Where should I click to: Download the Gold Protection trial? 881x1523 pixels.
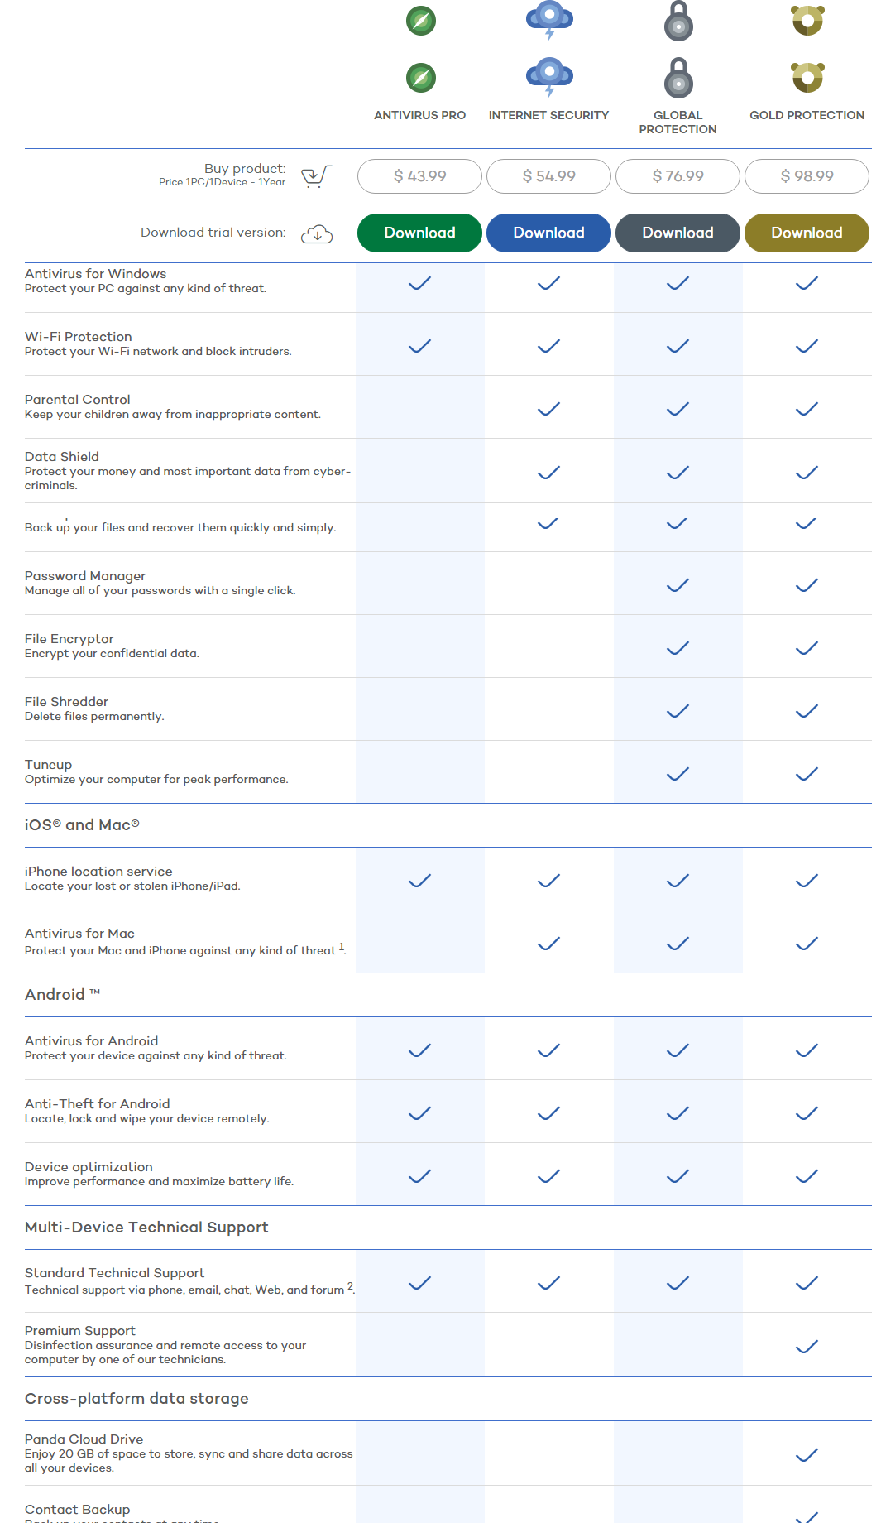click(x=807, y=233)
